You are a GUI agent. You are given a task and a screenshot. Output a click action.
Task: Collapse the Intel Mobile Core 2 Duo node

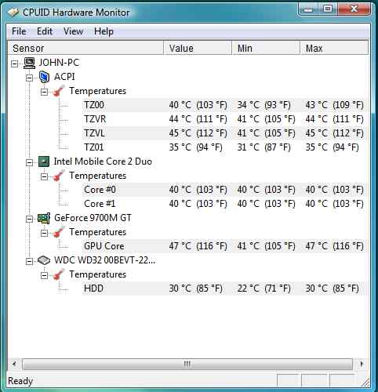pyautogui.click(x=30, y=162)
